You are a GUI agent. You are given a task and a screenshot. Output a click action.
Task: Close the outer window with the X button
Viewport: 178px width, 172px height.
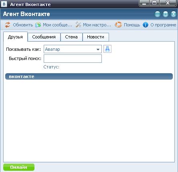coord(168,3)
